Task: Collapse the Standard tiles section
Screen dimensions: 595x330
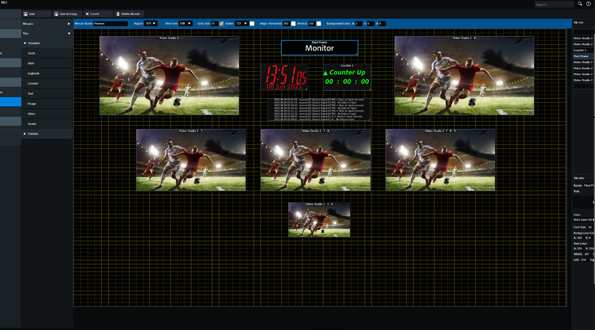Action: [31, 43]
